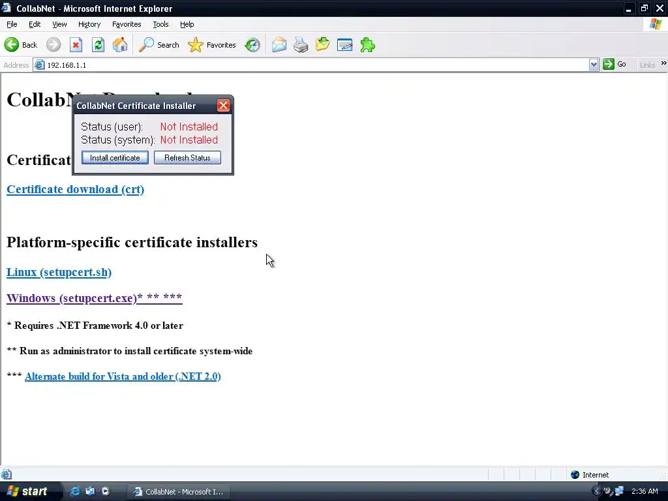Open the History clock toolbar icon
Viewport: 668px width, 501px height.
tap(252, 45)
